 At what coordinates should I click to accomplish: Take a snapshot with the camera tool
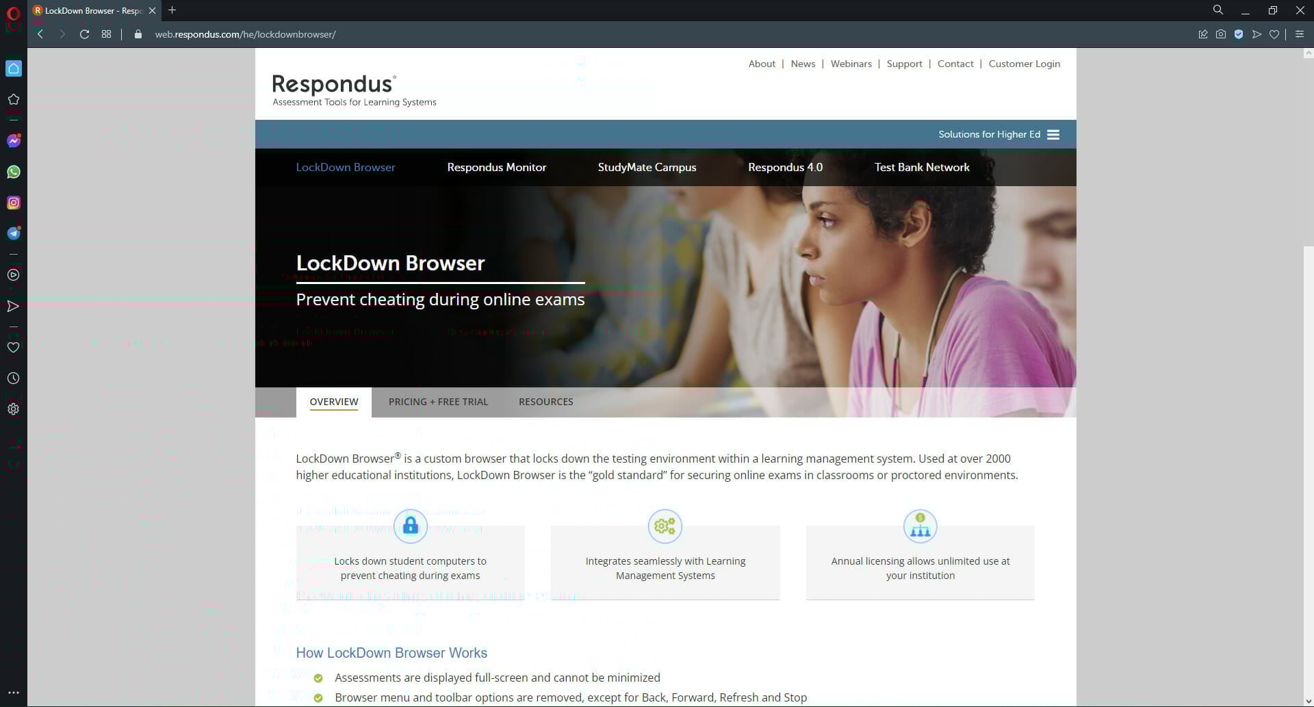1221,34
